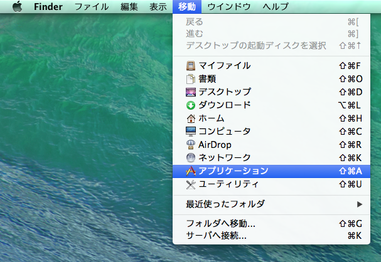Click 最近使ったフォルダ label
Screen dimensions: 381x262
tap(225, 204)
